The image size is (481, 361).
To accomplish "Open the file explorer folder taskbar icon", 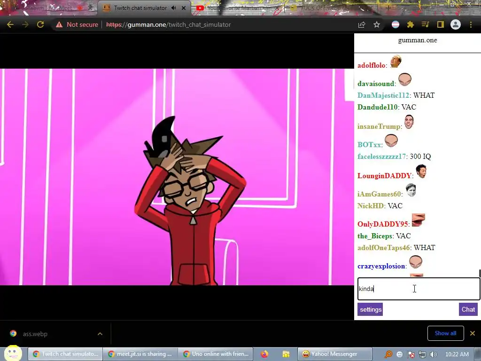I will pyautogui.click(x=286, y=354).
